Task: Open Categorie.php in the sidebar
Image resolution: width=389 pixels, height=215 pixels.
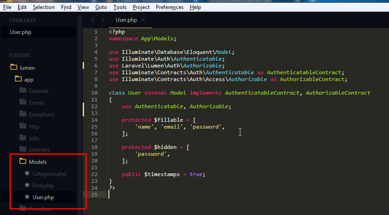Action: 49,174
